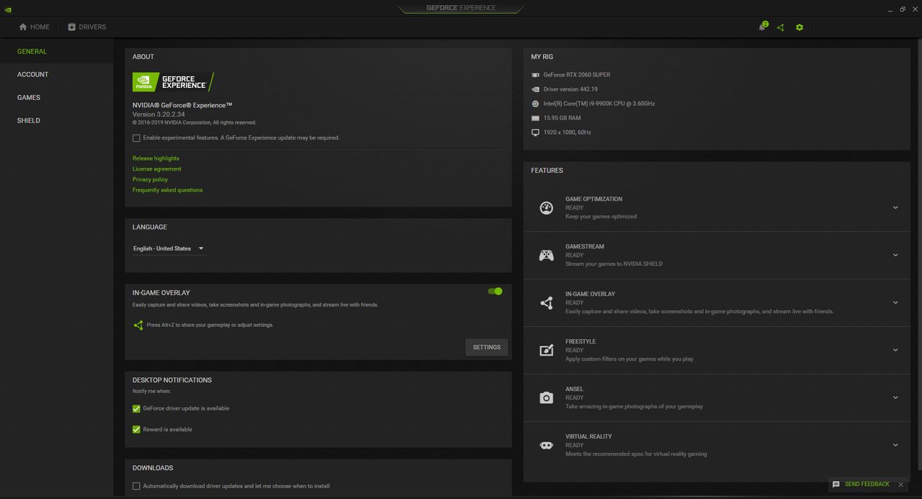The image size is (922, 499).
Task: Expand the Virtual Reality feature chevron
Action: [x=895, y=445]
